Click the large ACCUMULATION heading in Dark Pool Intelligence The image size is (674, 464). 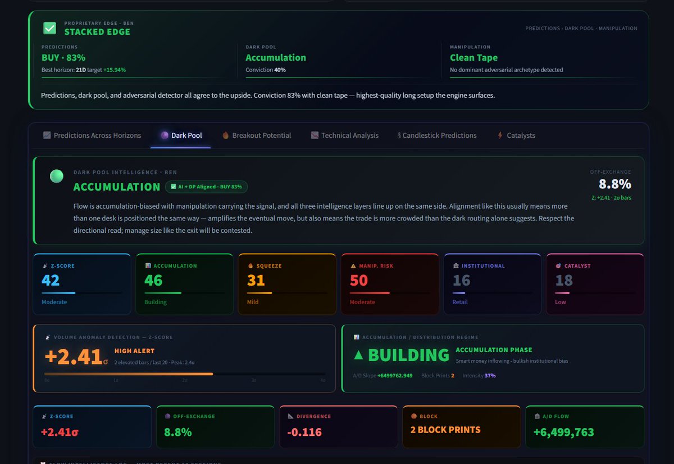(117, 187)
